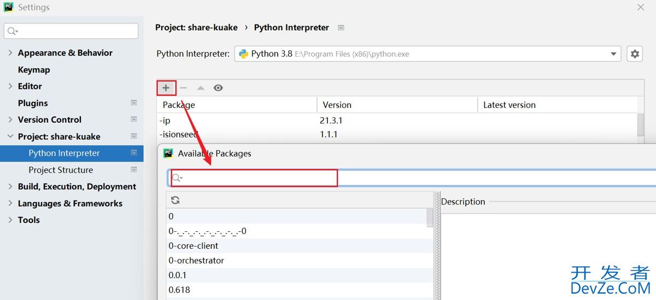Click the minus remove package icon
The width and height of the screenshot is (656, 300).
point(183,88)
